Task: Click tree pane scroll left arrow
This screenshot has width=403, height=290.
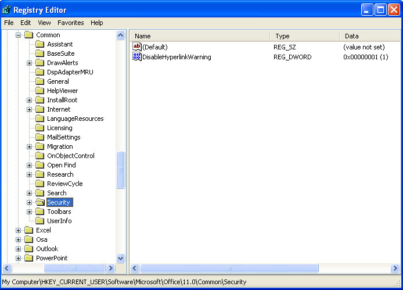Action: coord(7,268)
